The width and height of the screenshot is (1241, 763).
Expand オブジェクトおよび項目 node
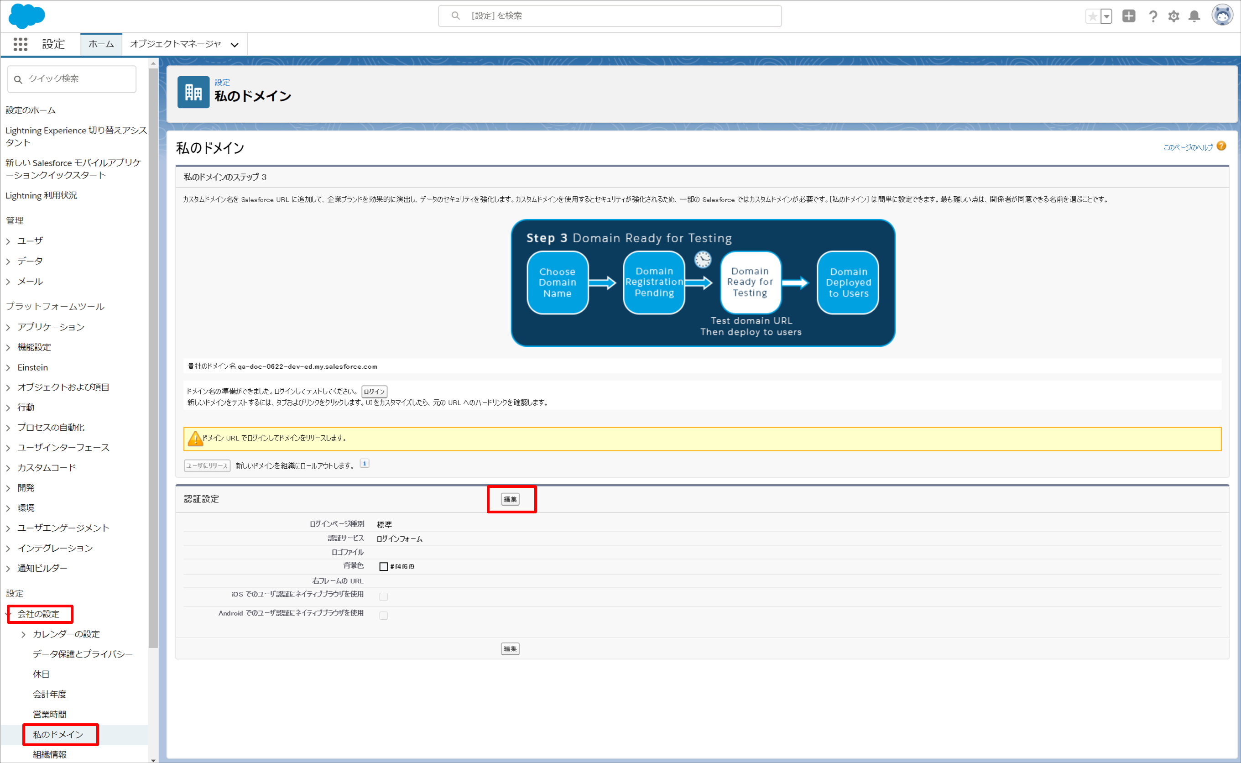tap(8, 387)
